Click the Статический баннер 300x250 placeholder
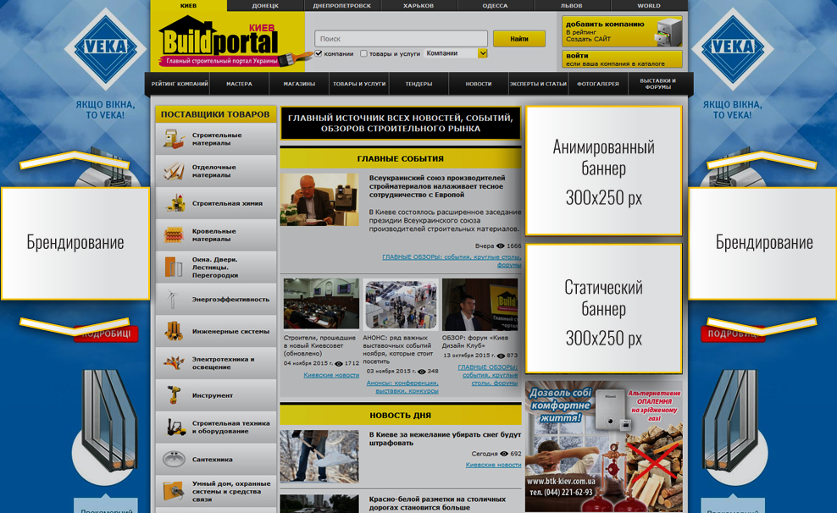The width and height of the screenshot is (837, 513). (x=603, y=309)
